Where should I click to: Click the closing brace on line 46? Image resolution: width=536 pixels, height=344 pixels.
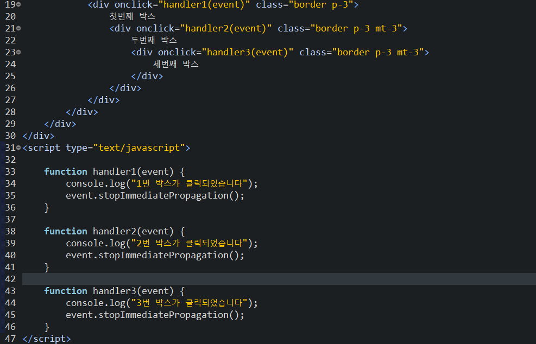point(47,327)
